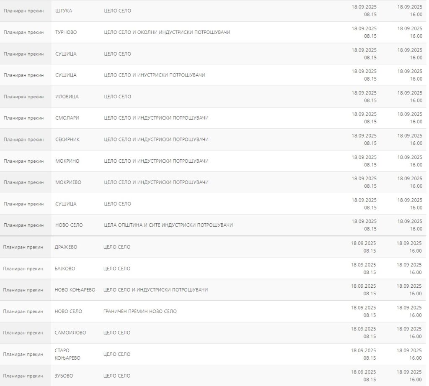Click the БАЈКОВО location name
This screenshot has width=429, height=386.
pyautogui.click(x=65, y=268)
